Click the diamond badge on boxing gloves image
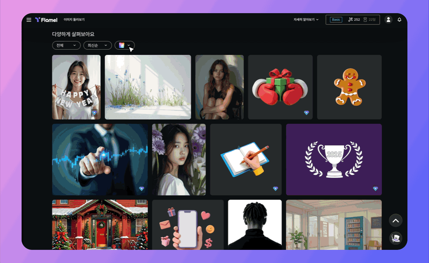This screenshot has height=263, width=429. (306, 113)
